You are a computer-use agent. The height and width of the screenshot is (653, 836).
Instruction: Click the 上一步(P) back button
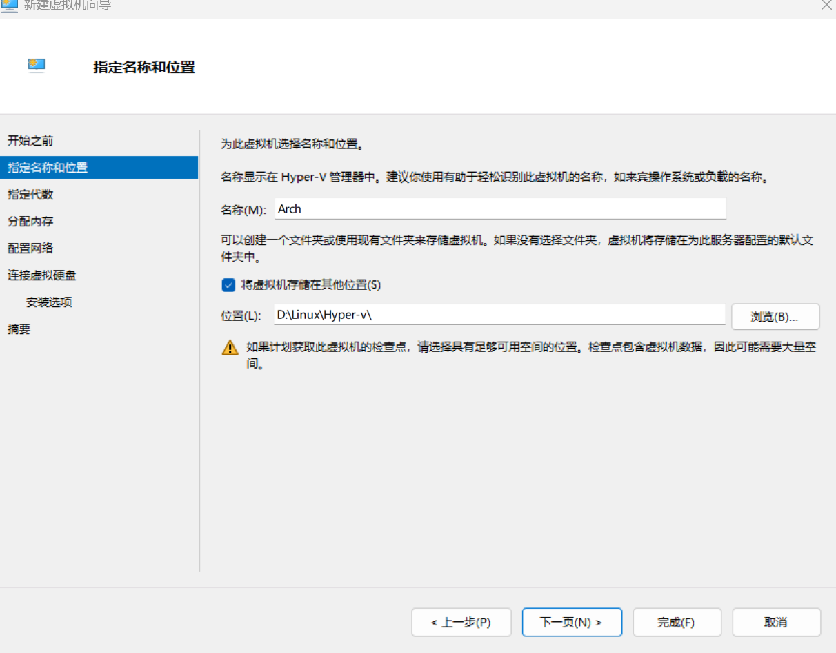click(461, 622)
